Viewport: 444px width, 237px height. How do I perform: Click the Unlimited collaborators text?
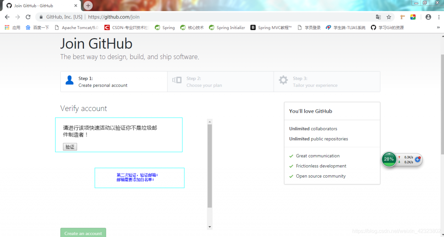313,129
